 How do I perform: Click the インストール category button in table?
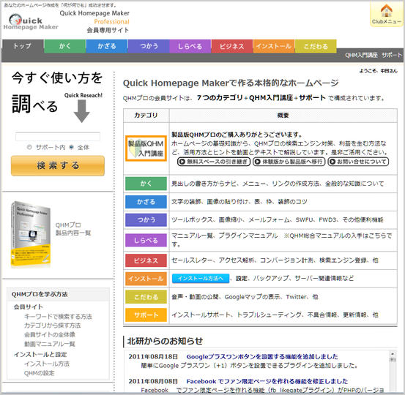[146, 279]
